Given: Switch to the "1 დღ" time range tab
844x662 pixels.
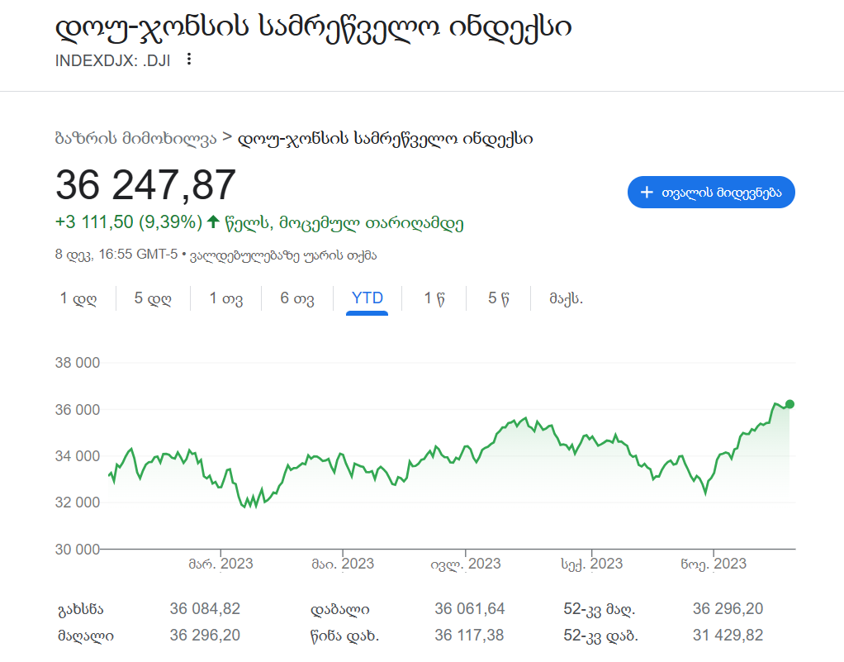Looking at the screenshot, I should (78, 298).
